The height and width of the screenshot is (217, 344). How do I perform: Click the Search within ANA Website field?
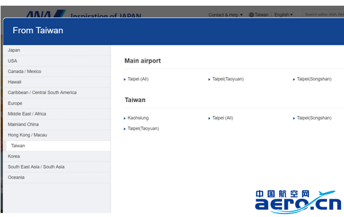coord(323,14)
